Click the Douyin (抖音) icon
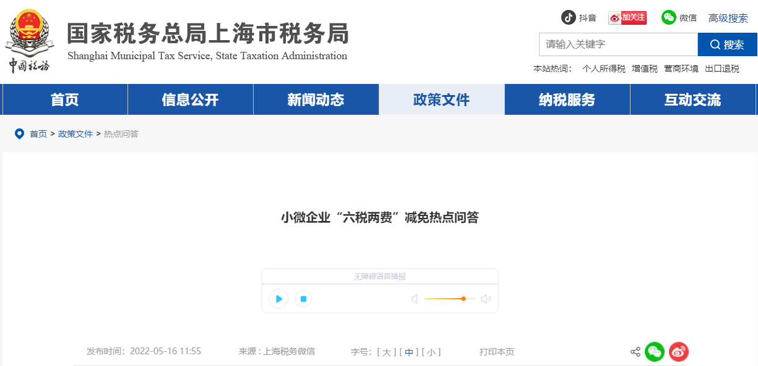Image resolution: width=758 pixels, height=366 pixels. [569, 17]
